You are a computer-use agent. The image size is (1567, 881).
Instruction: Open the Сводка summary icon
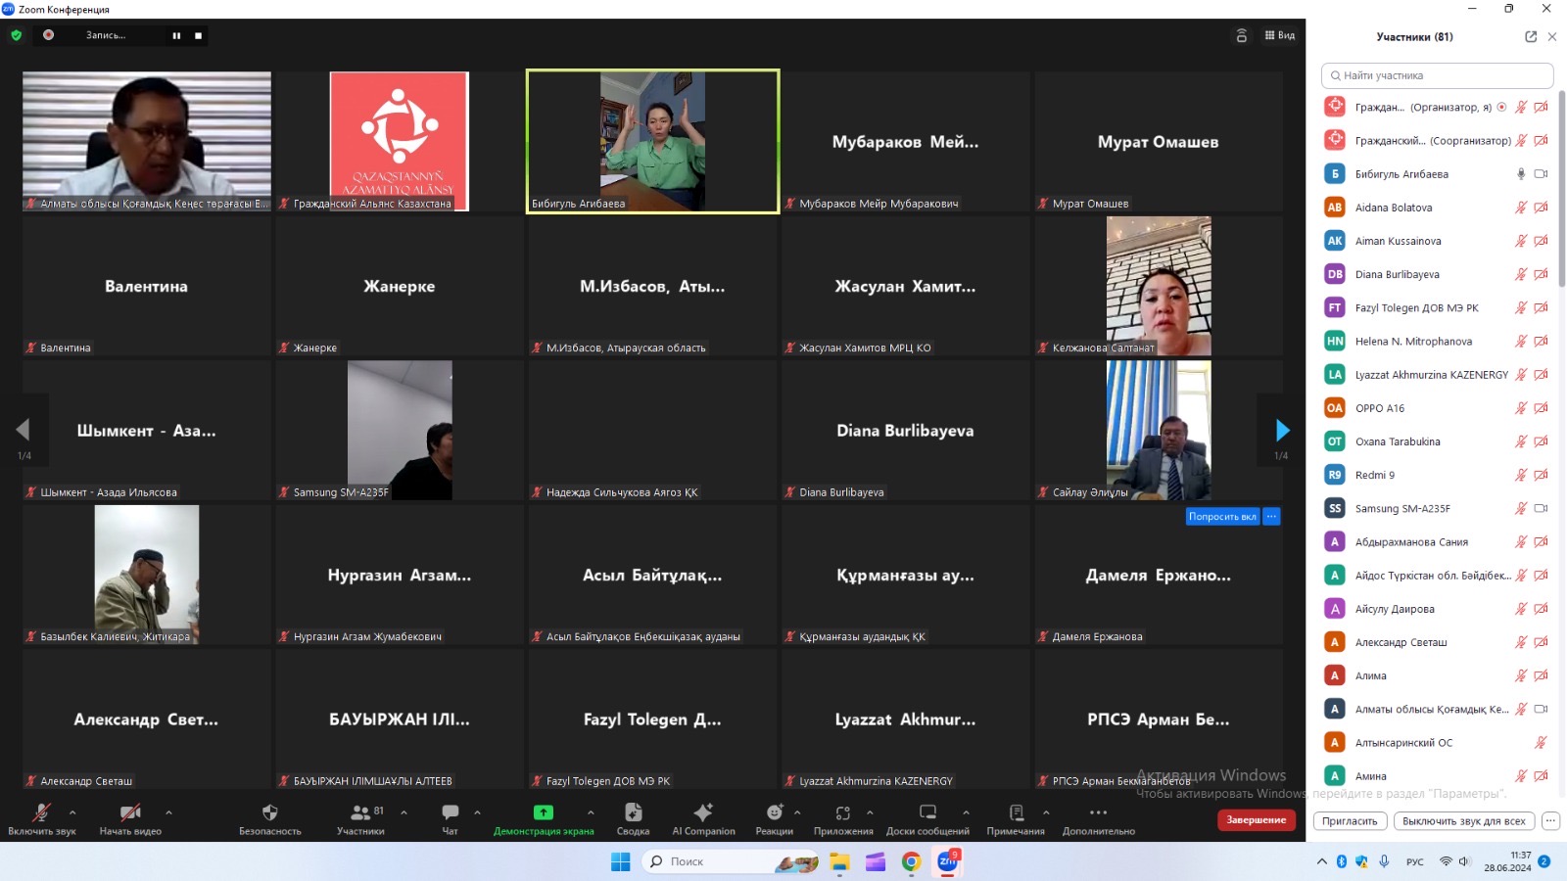tap(633, 812)
